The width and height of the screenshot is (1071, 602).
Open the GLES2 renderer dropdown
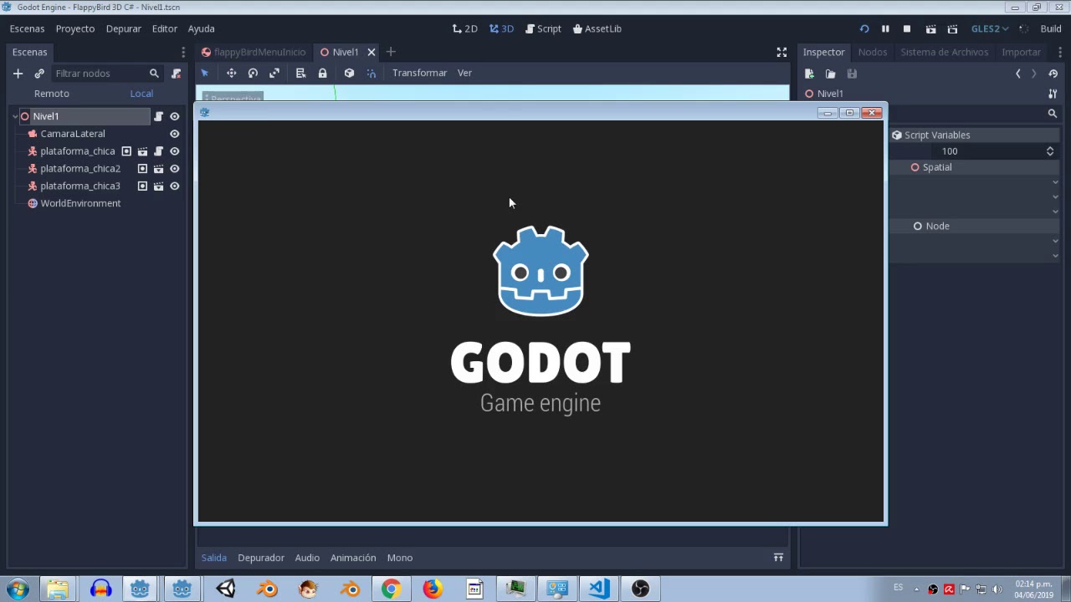coord(989,28)
